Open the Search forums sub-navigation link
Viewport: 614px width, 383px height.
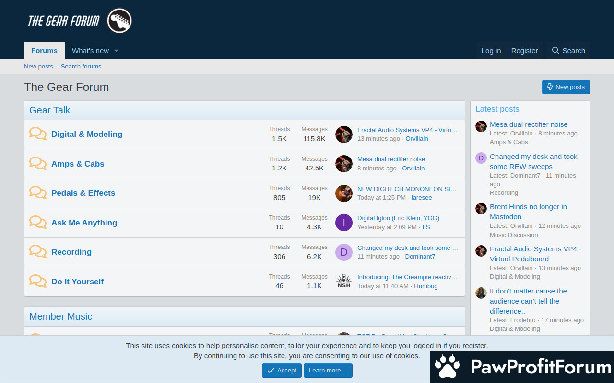point(81,67)
